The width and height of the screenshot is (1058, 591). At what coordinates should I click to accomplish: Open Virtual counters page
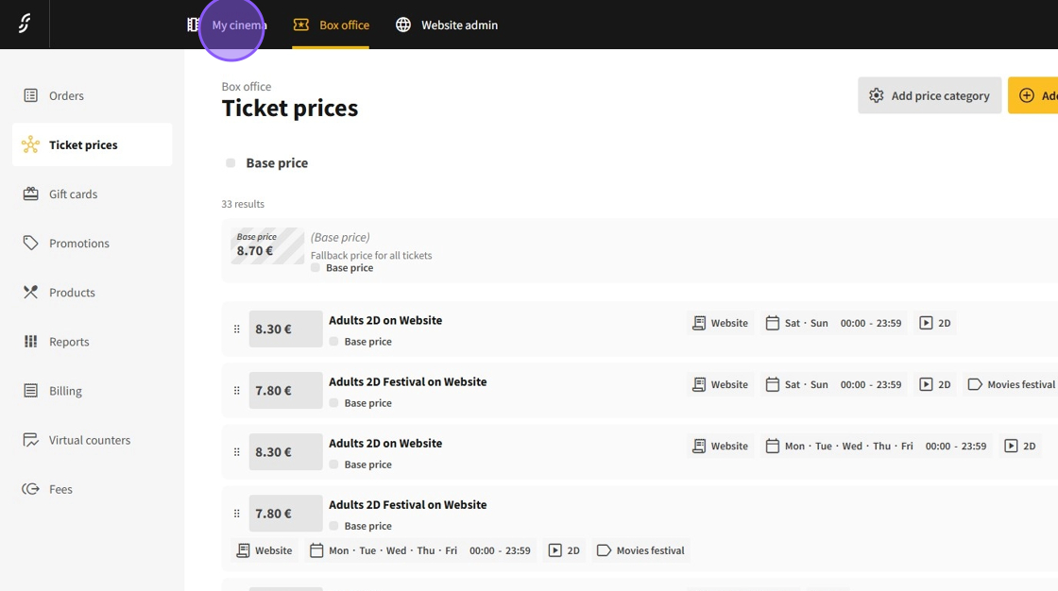coord(89,439)
